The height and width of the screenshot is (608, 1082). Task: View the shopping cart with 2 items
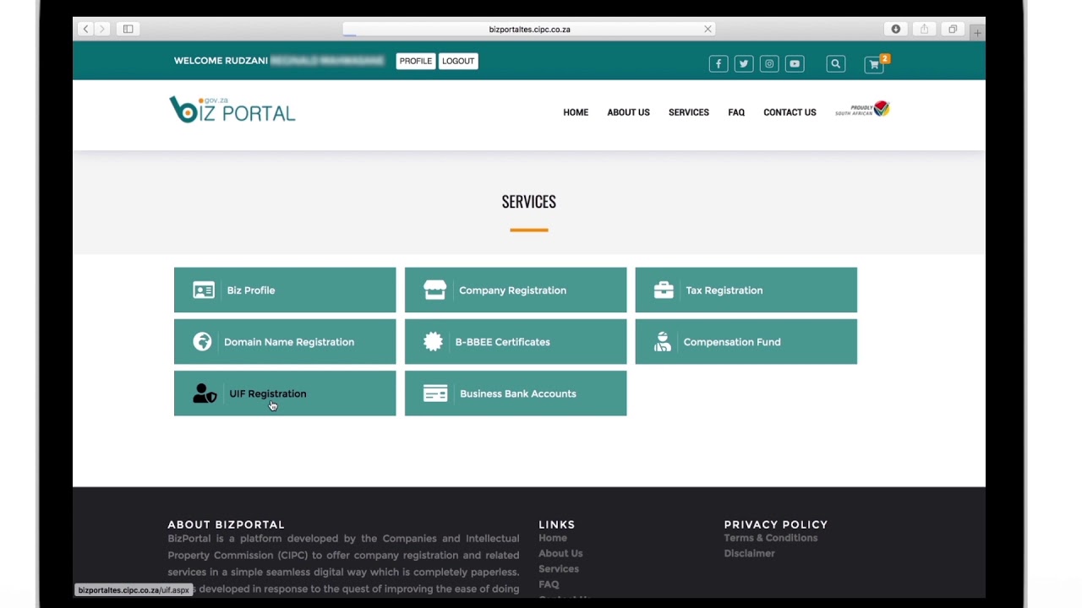point(873,64)
